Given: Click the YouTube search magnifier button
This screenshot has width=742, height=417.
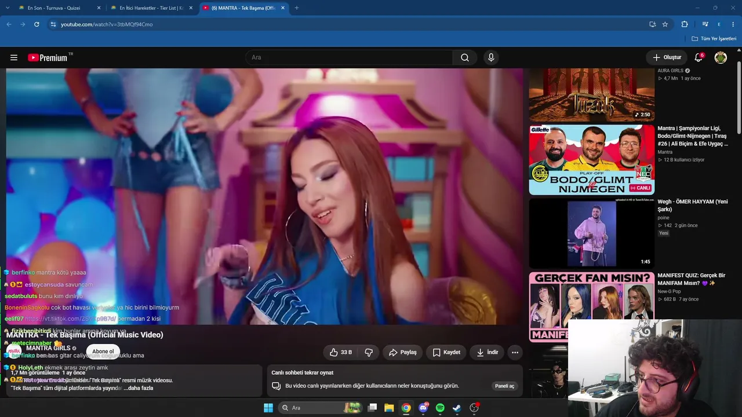Looking at the screenshot, I should click(465, 57).
